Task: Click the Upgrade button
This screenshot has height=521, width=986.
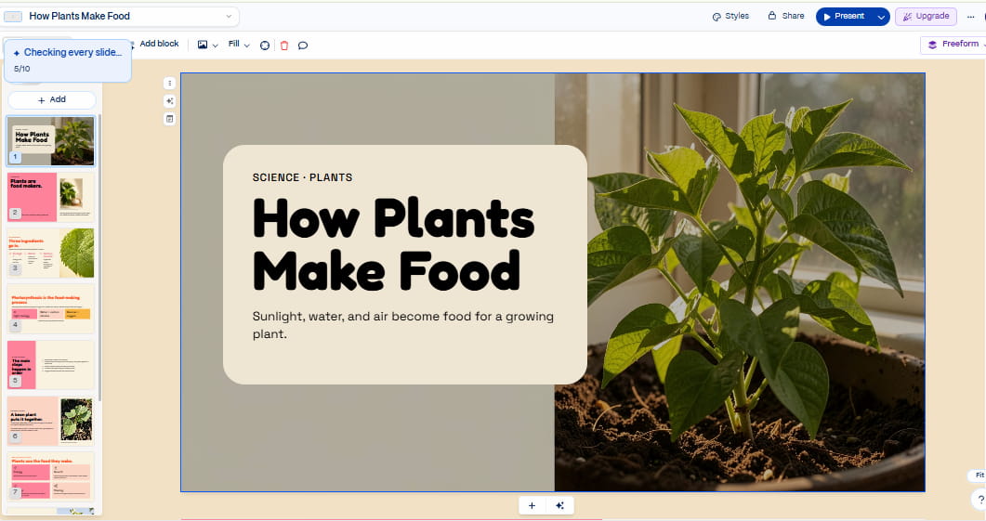Action: click(926, 17)
